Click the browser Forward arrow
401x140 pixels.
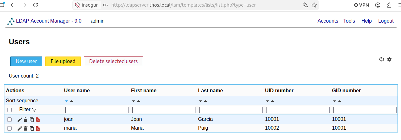click(24, 5)
